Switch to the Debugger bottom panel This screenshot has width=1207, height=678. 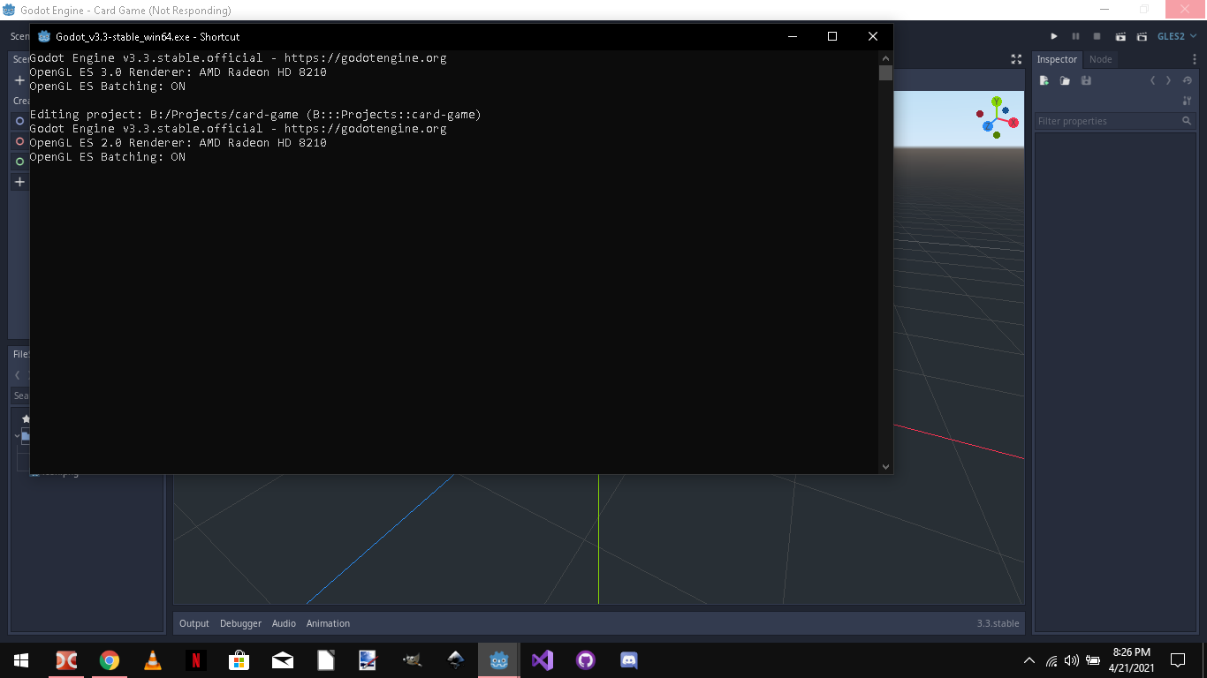point(240,623)
